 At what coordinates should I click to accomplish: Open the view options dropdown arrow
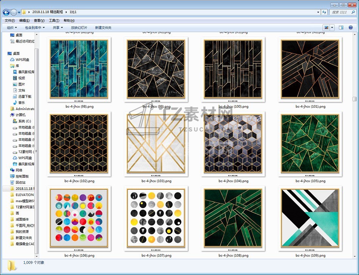pos(333,28)
